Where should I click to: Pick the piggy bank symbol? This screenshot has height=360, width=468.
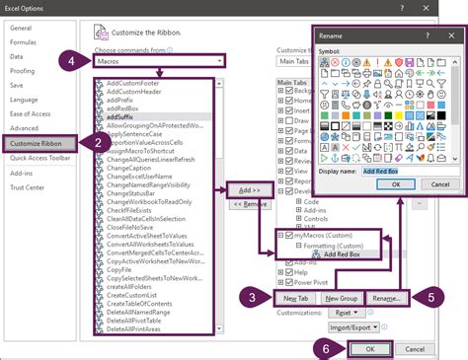coord(356,105)
